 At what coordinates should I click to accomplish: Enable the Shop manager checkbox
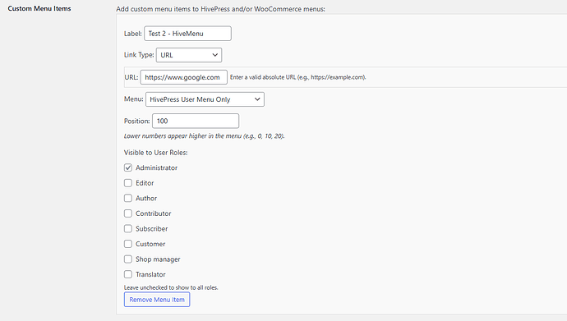point(128,259)
